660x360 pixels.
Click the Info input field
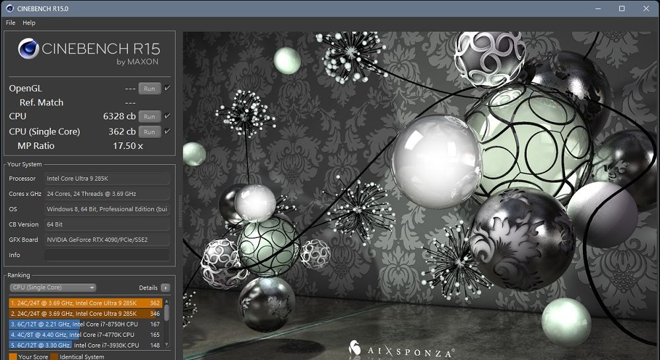(x=107, y=255)
